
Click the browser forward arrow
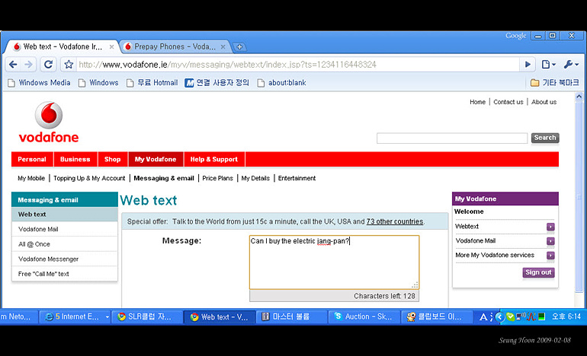pos(28,65)
